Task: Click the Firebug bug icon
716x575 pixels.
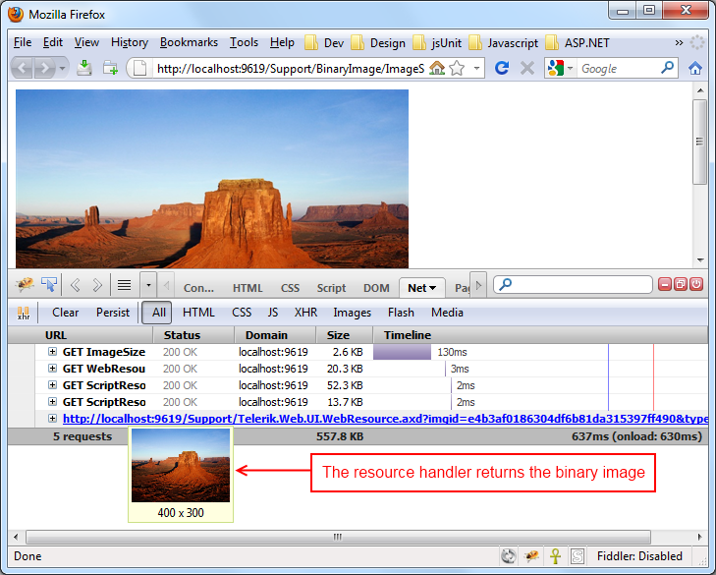Action: 25,285
